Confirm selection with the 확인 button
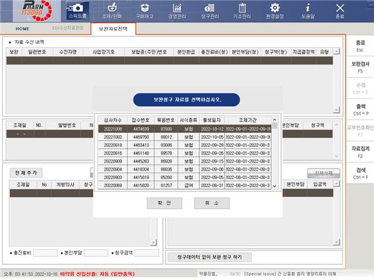This screenshot has width=374, height=280. click(164, 203)
